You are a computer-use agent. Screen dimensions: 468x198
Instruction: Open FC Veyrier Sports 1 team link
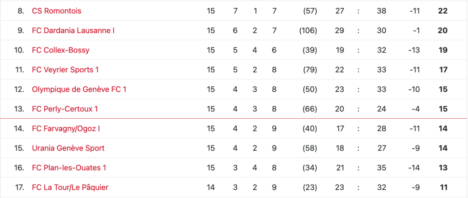click(65, 70)
